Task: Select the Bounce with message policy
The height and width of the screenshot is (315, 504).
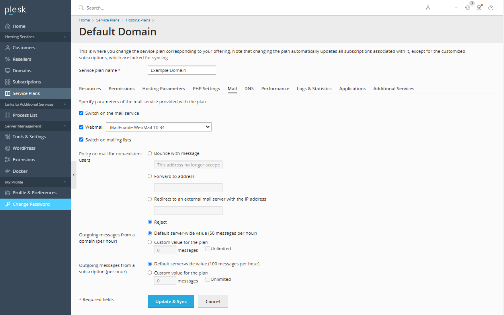Action: point(150,153)
